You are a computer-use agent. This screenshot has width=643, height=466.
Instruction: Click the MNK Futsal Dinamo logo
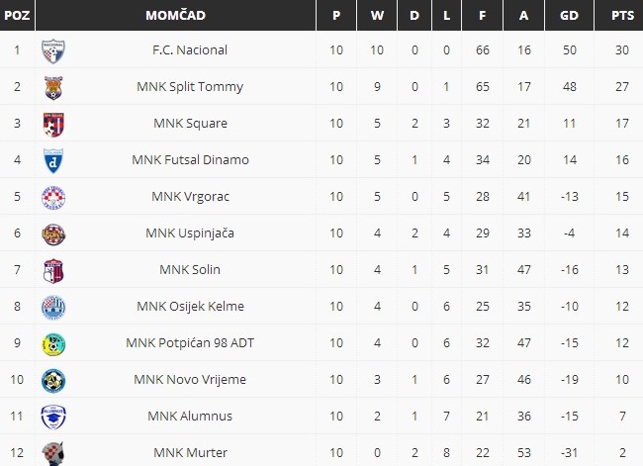tap(52, 160)
